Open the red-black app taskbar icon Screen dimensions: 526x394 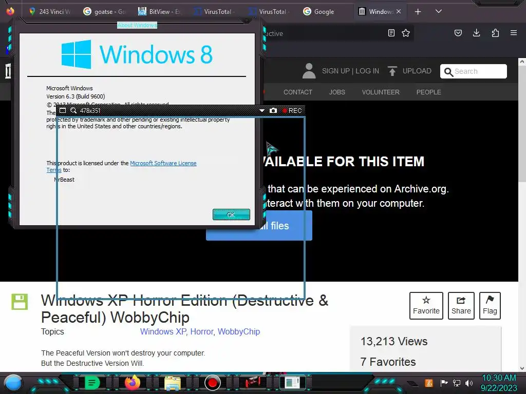pyautogui.click(x=253, y=383)
